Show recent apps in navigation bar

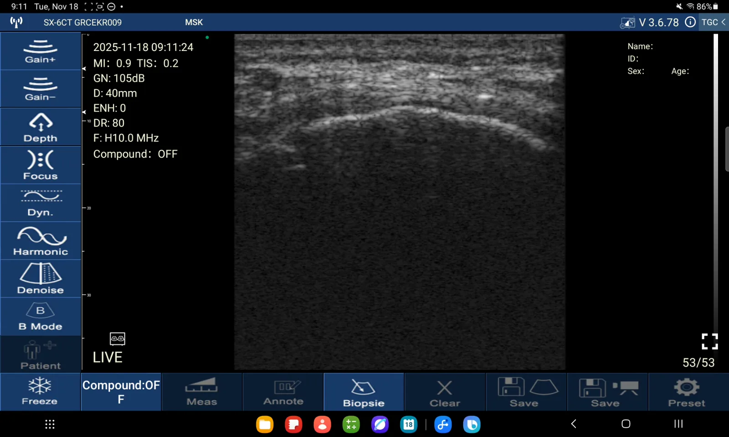pos(678,424)
